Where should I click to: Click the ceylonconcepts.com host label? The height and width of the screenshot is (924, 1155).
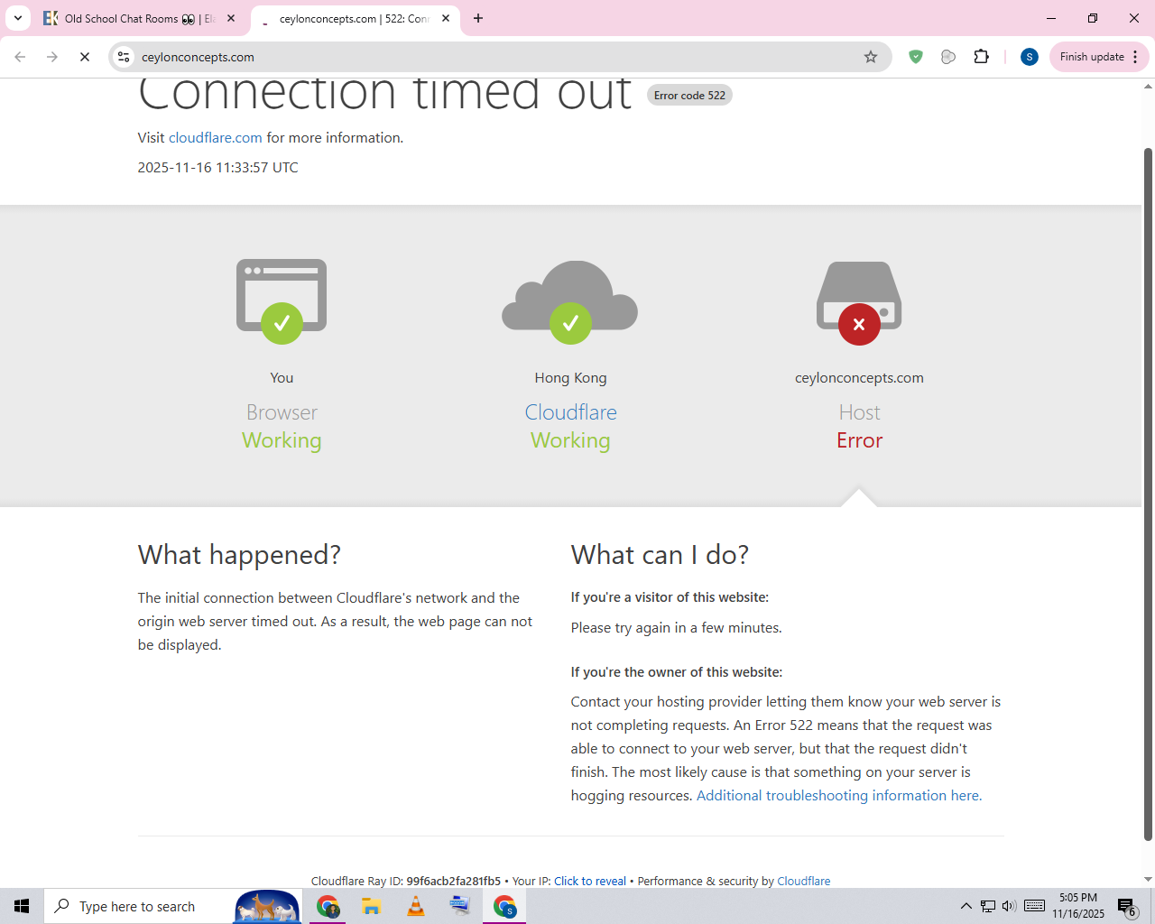(859, 378)
